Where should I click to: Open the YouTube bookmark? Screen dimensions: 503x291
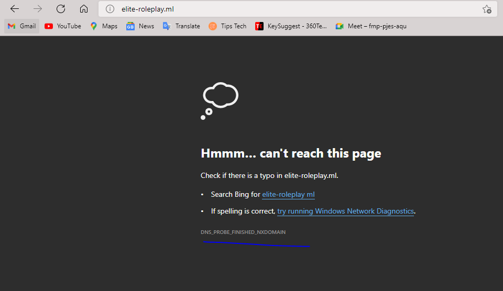63,26
